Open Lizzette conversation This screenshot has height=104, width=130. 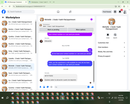[17, 60]
